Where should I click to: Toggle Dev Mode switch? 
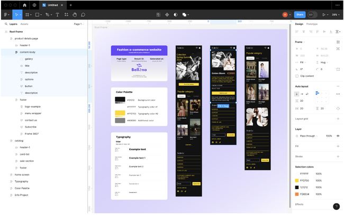[x=312, y=15]
